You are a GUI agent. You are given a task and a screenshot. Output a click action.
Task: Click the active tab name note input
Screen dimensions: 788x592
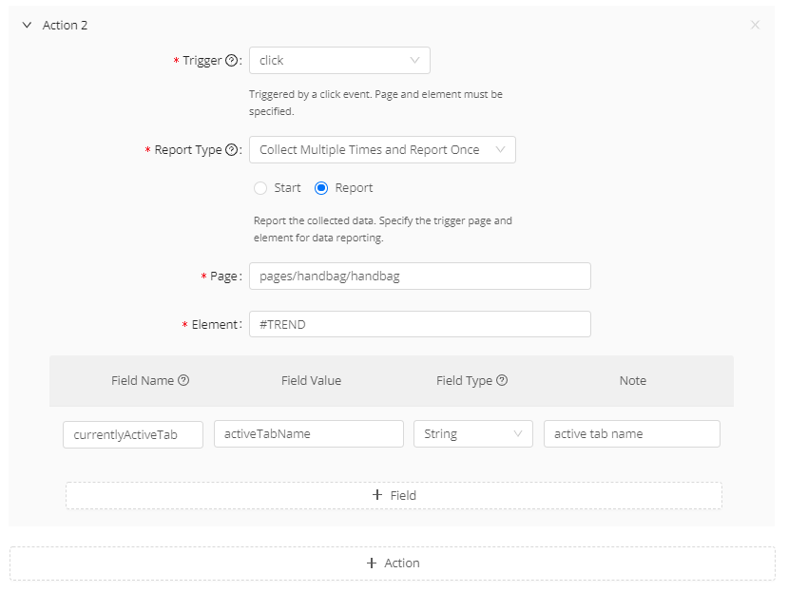(x=631, y=434)
